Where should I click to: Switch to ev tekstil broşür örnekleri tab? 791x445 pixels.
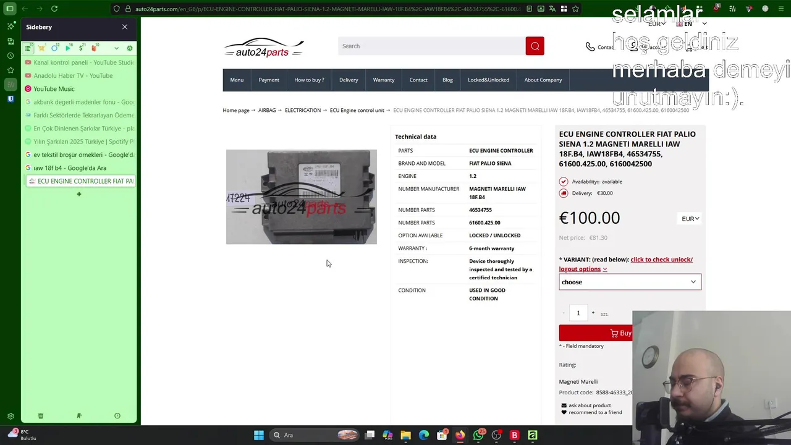click(79, 155)
